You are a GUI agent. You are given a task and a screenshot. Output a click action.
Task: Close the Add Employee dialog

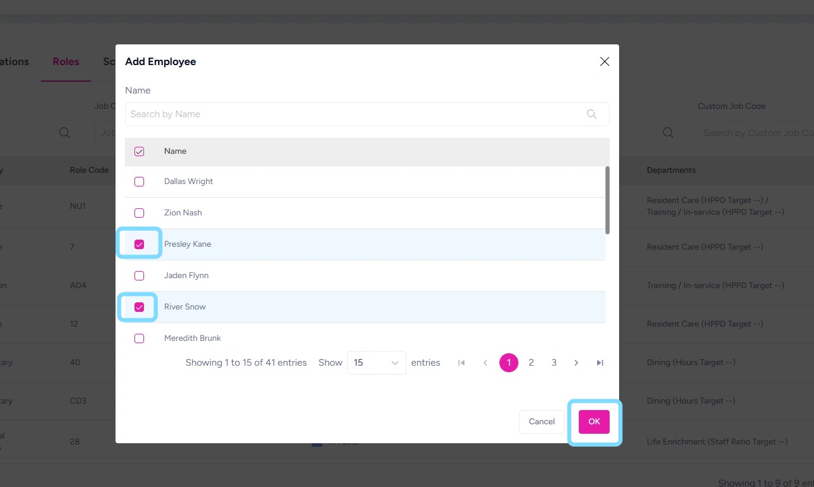click(x=604, y=62)
